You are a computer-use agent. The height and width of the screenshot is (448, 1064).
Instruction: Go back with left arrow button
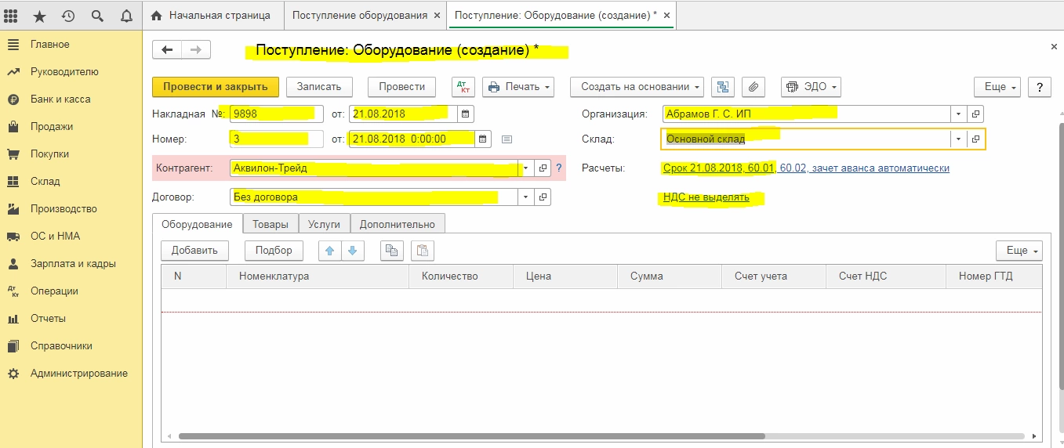tap(167, 49)
